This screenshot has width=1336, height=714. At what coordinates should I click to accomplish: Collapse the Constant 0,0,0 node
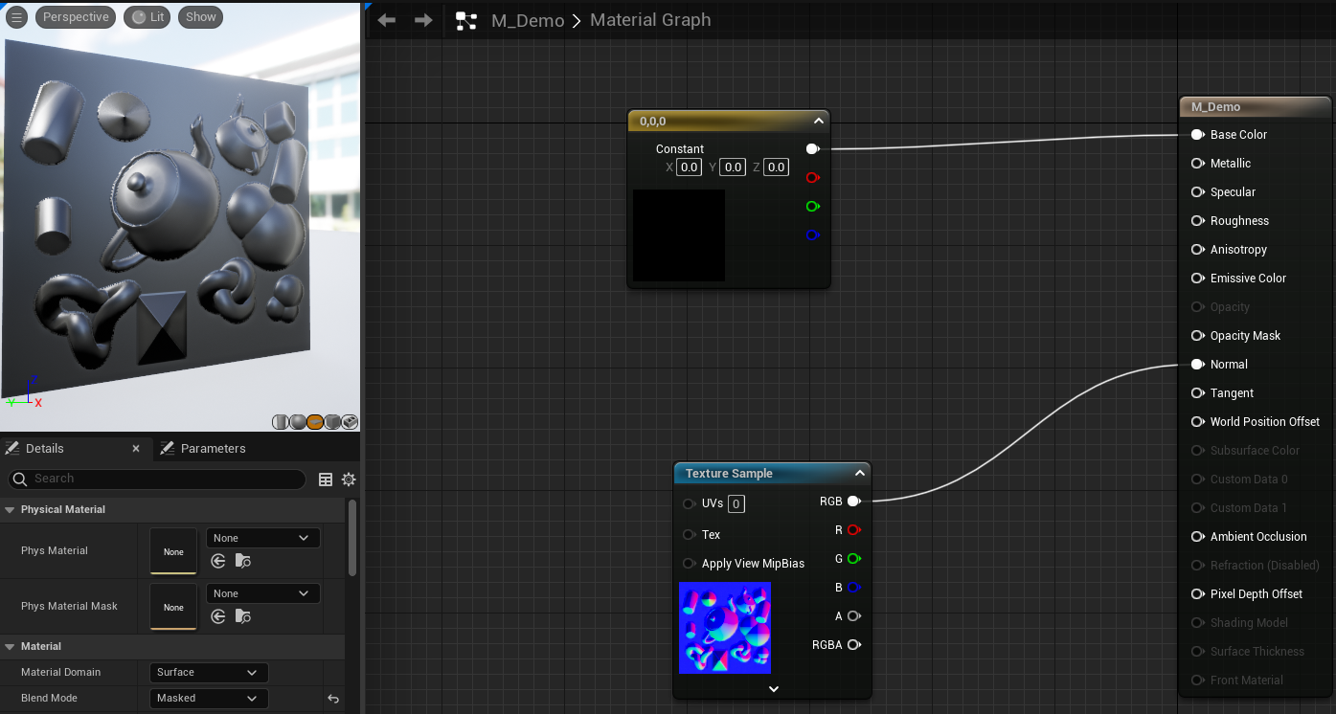[818, 122]
